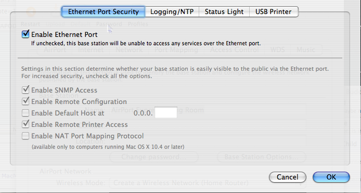Screen dimensions: 361x193
Task: Click the faded Change password button
Action: click(x=154, y=157)
